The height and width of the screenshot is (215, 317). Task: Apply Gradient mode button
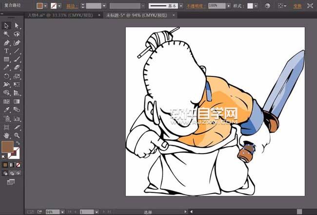[12, 165]
